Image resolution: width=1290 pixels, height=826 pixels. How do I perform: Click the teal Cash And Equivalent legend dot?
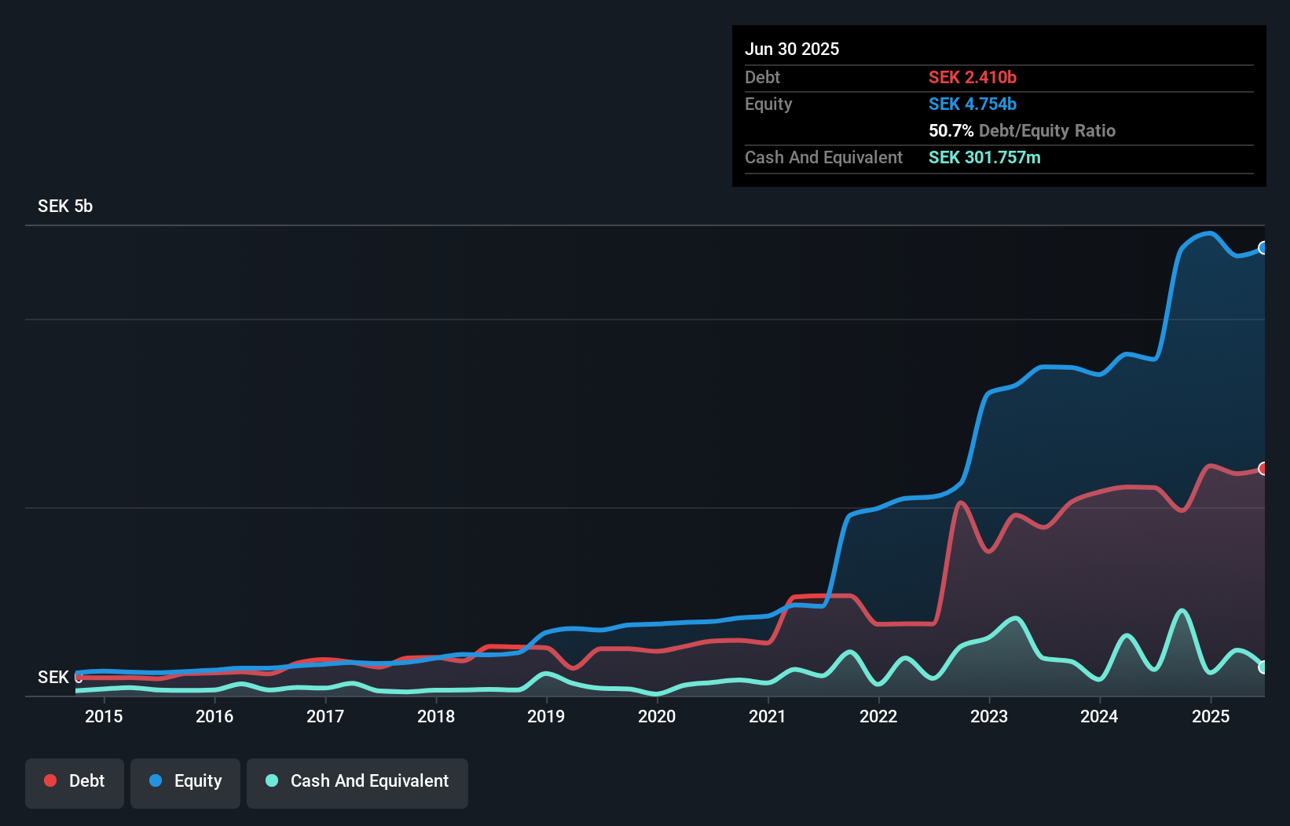click(272, 780)
